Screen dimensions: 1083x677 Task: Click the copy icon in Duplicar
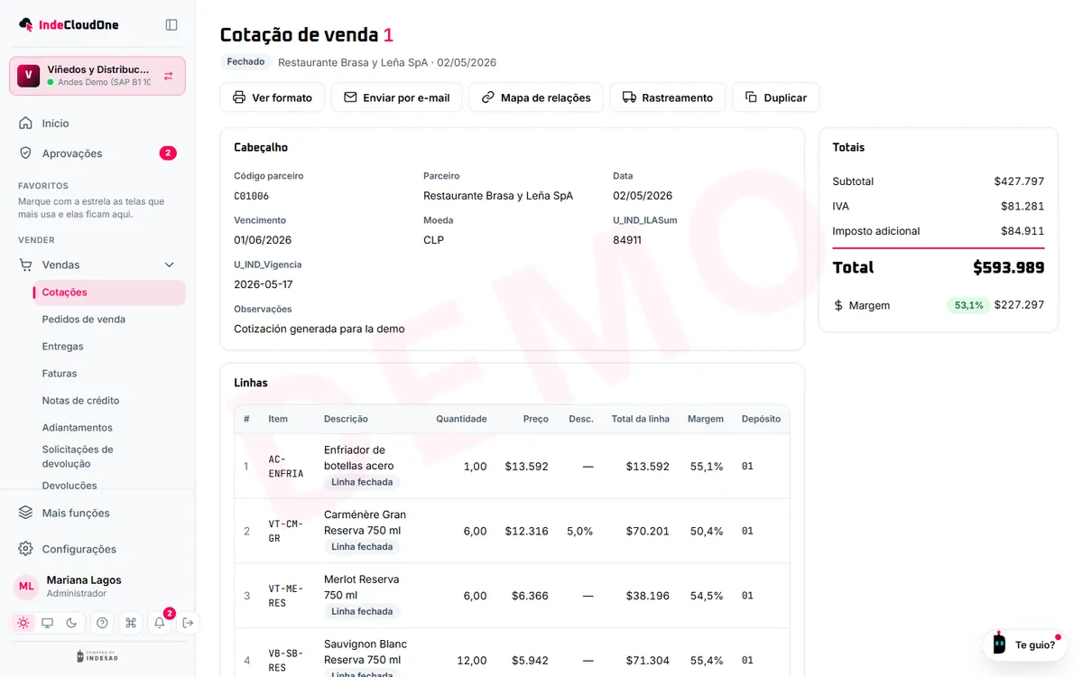tap(751, 97)
